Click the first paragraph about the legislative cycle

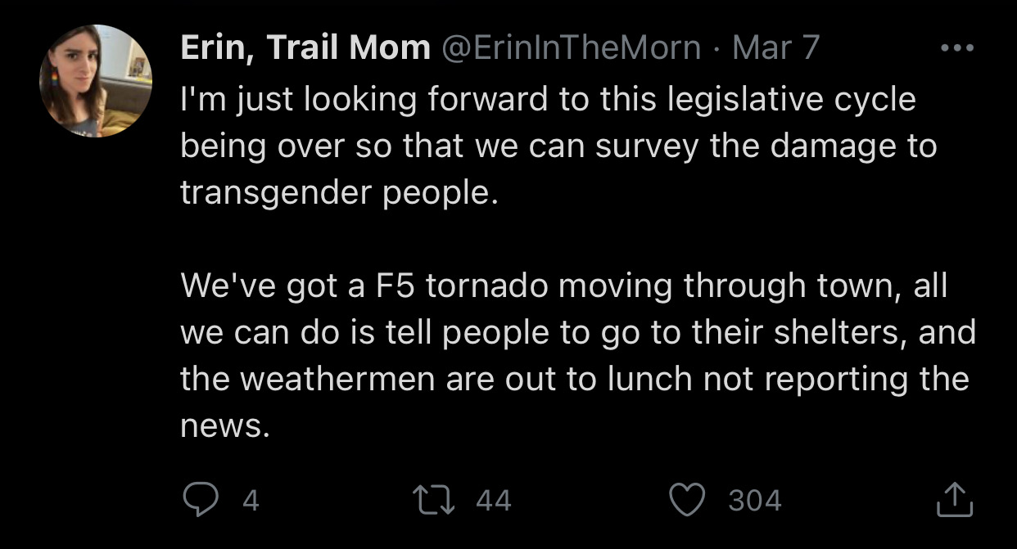tap(557, 146)
